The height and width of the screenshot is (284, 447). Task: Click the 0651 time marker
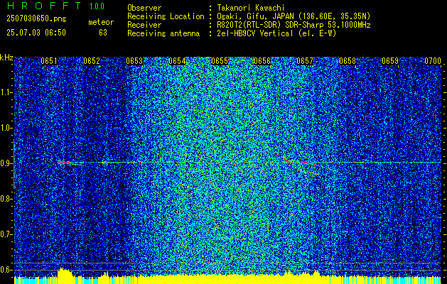49,61
